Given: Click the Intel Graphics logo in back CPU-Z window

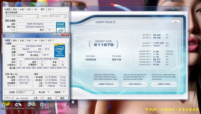Looking at the screenshot, I should pyautogui.click(x=61, y=27).
